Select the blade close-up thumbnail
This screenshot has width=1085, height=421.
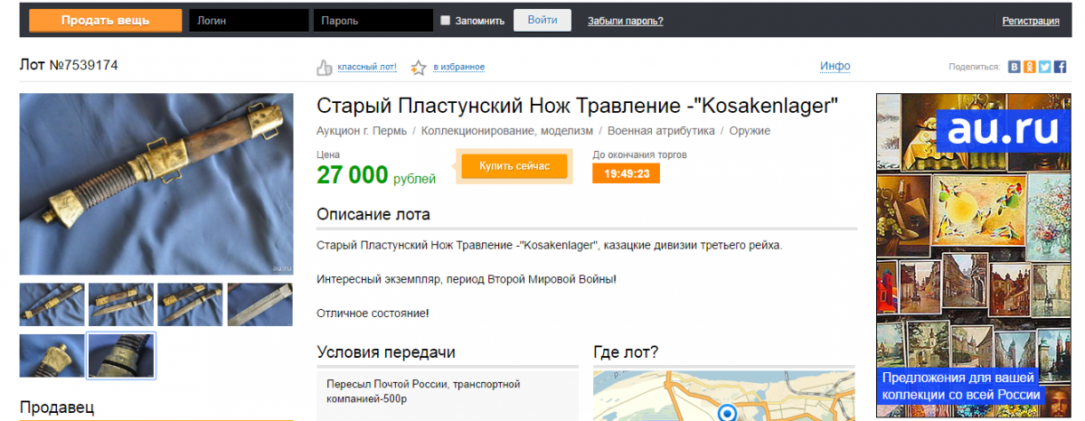pos(259,304)
